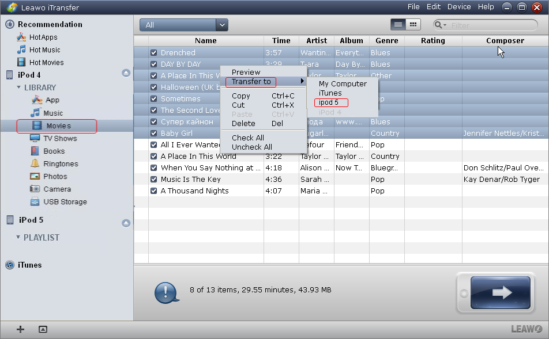Select My Computer in submenu
This screenshot has width=549, height=339.
[x=343, y=84]
